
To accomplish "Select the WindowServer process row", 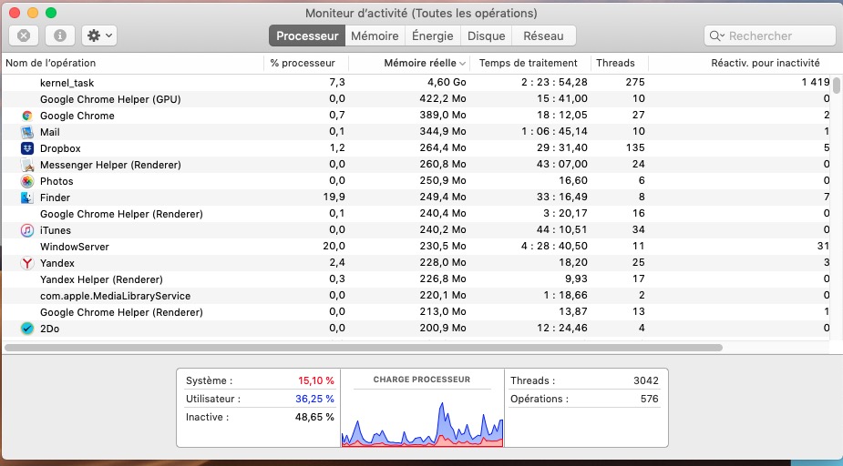I will tap(416, 247).
